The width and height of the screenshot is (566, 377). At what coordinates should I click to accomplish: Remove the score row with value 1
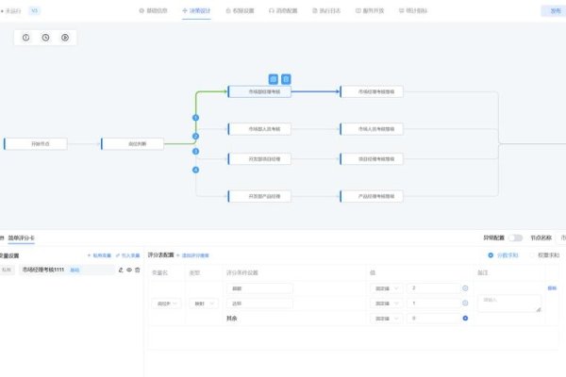(x=465, y=303)
